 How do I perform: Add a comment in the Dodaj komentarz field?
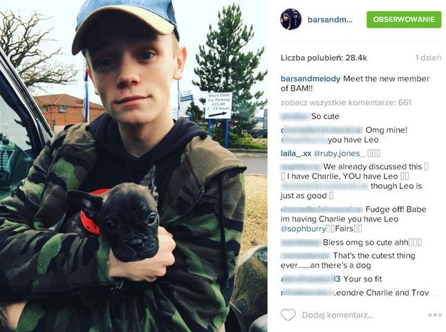click(x=337, y=315)
